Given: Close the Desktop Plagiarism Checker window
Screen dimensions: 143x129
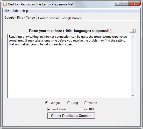Looking at the screenshot, I should coord(134,3).
